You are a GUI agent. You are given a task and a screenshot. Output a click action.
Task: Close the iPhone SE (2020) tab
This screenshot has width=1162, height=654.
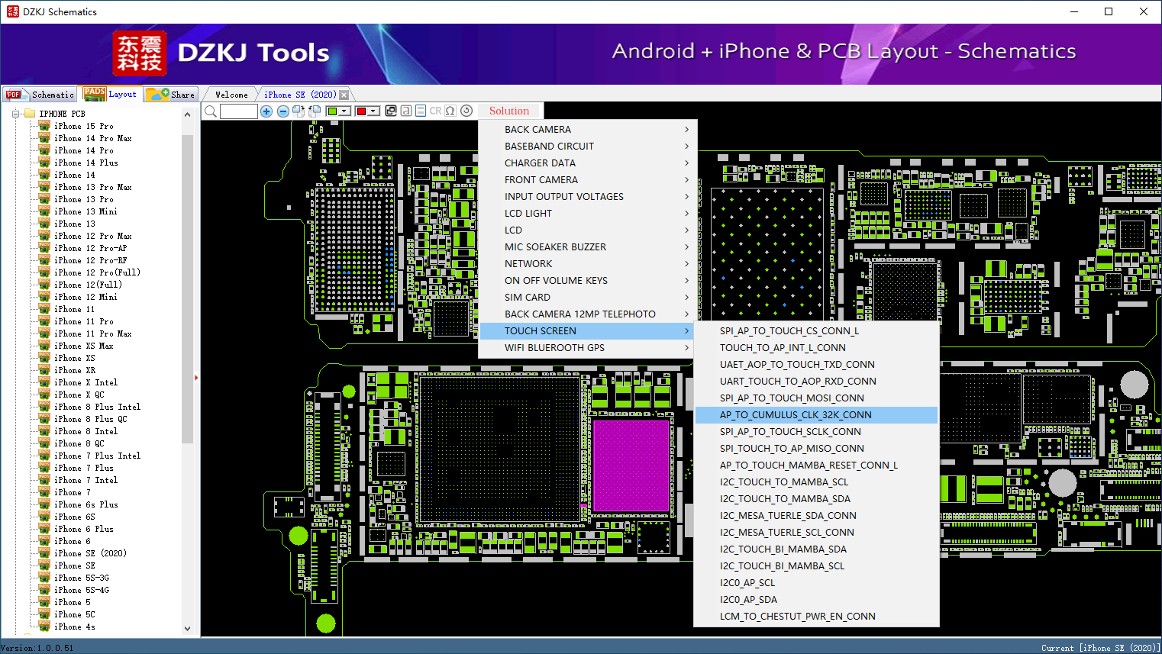click(344, 95)
